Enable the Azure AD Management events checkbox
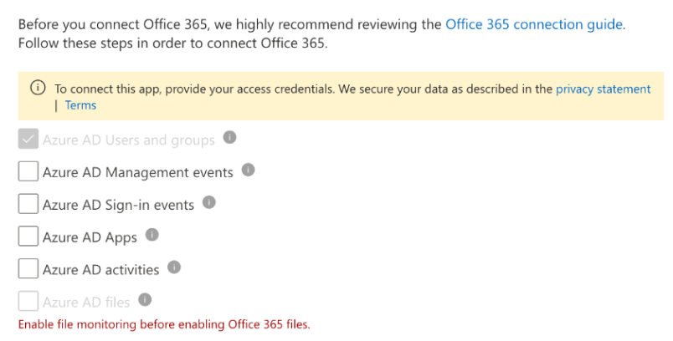The image size is (673, 341). pyautogui.click(x=28, y=171)
